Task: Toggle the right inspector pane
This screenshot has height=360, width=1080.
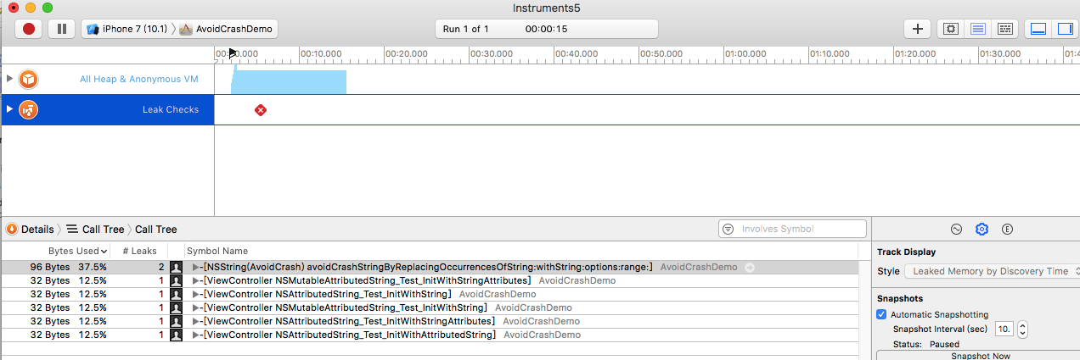Action: tap(1064, 29)
